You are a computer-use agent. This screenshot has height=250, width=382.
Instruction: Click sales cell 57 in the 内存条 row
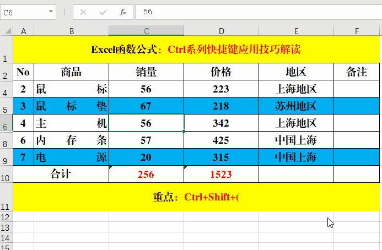(146, 140)
